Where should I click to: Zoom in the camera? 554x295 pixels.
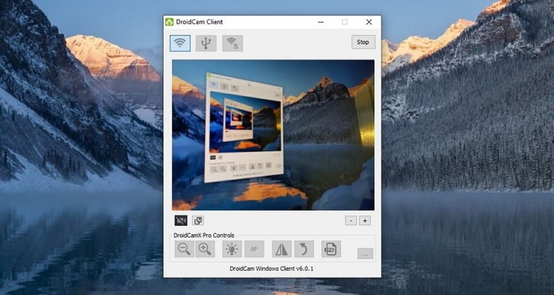tap(205, 249)
